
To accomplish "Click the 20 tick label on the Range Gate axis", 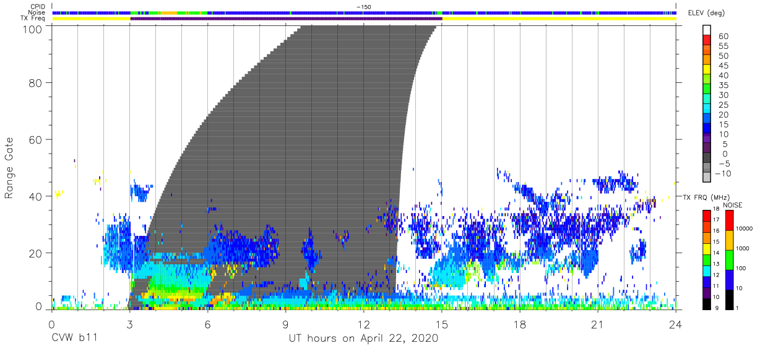I will point(36,253).
